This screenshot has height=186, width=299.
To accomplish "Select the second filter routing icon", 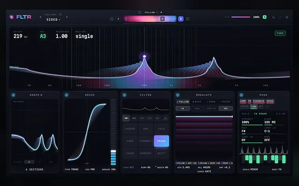I will [134, 118].
